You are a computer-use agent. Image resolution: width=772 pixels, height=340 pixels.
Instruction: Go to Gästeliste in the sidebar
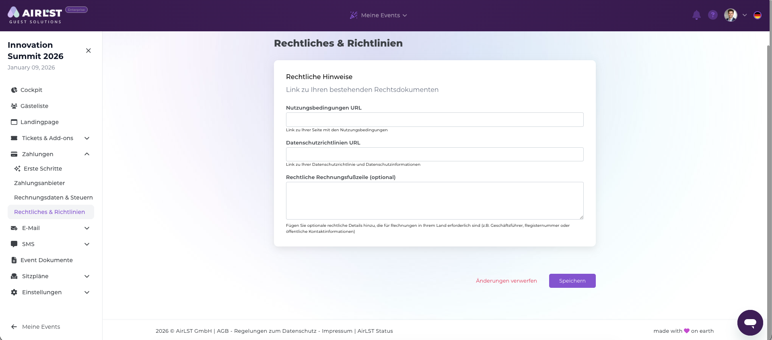[x=34, y=106]
